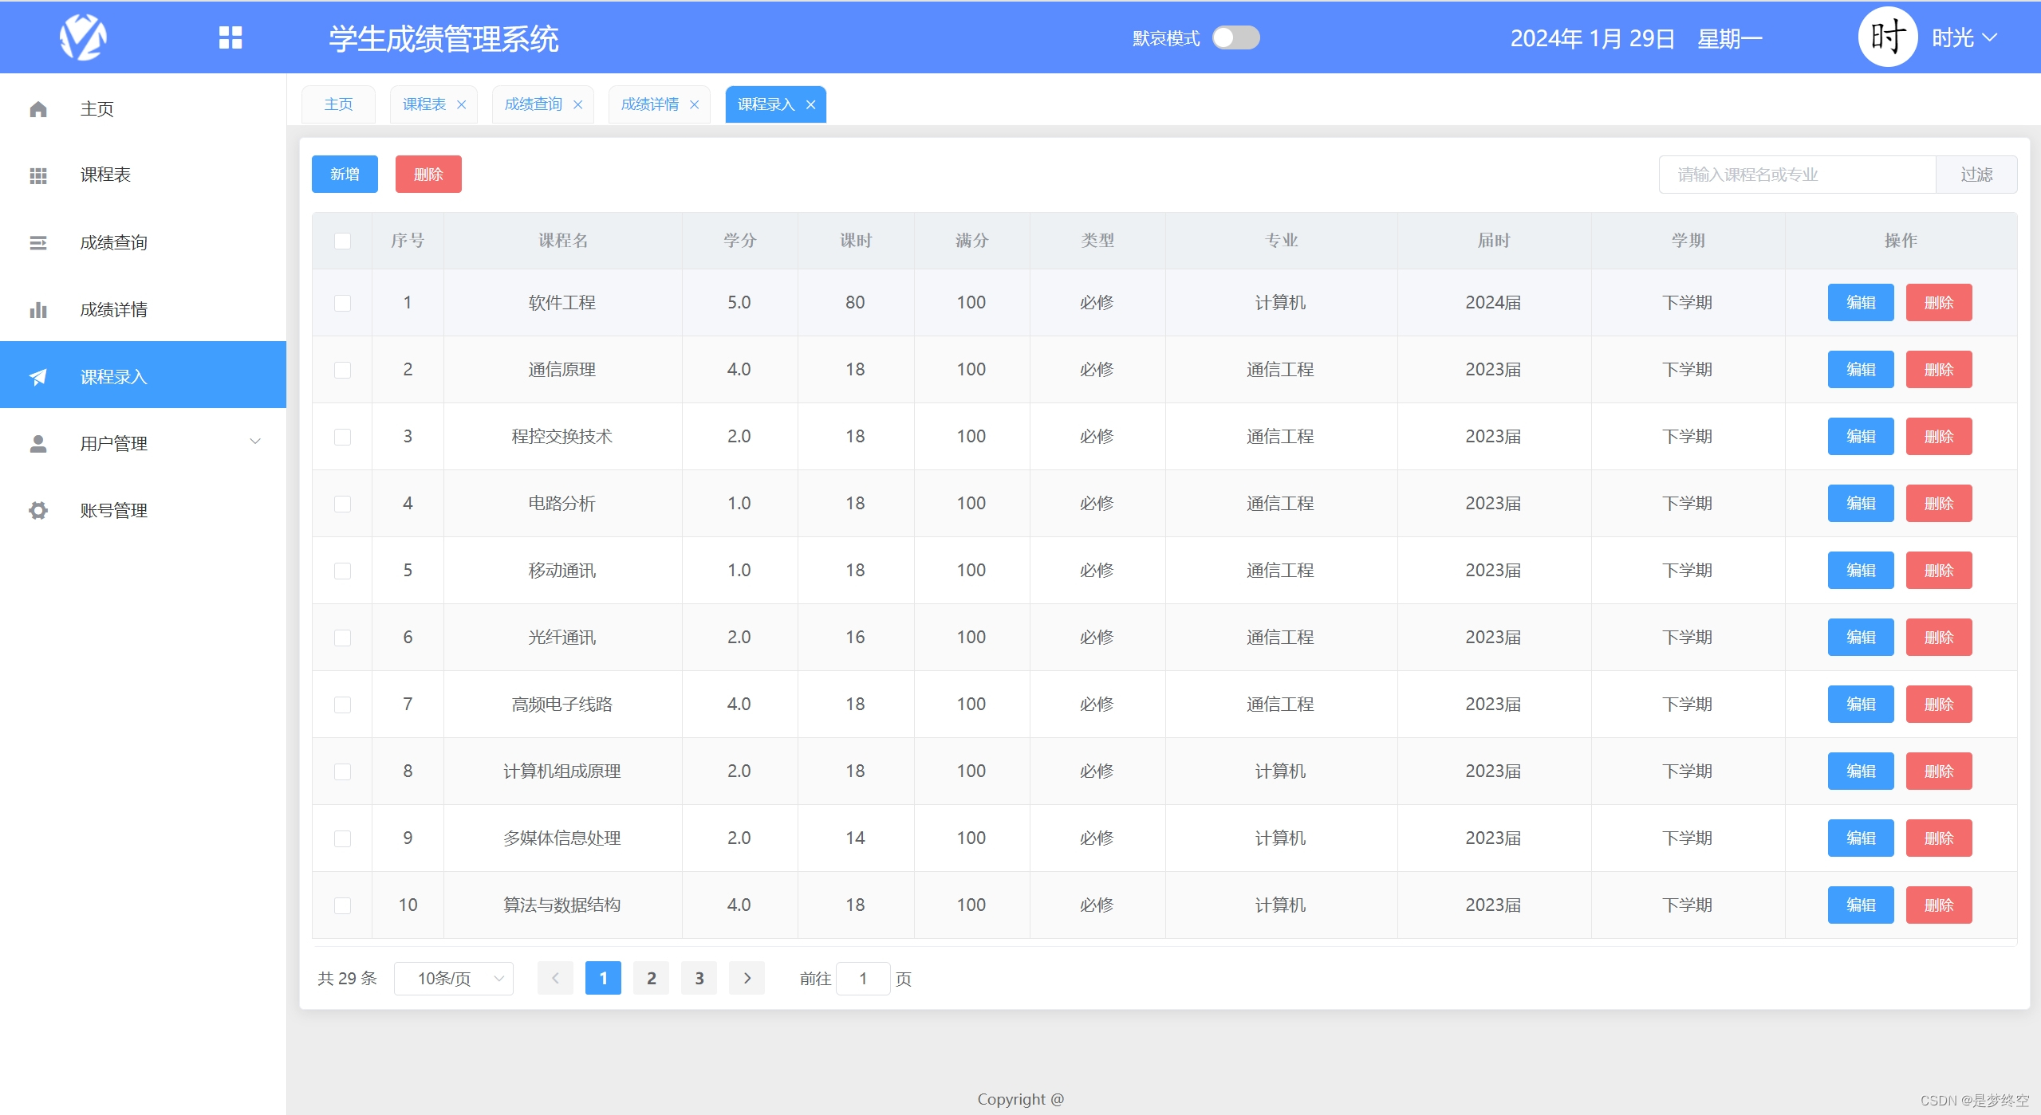Open the 主页 home icon in sidebar

[x=37, y=108]
